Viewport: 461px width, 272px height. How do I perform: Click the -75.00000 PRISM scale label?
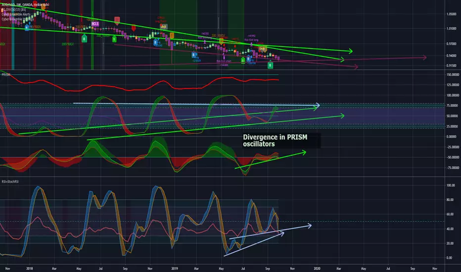(x=453, y=168)
